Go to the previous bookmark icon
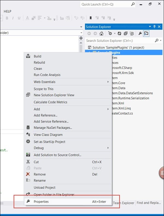Viewport: 164px width, 216px height. 97,18
